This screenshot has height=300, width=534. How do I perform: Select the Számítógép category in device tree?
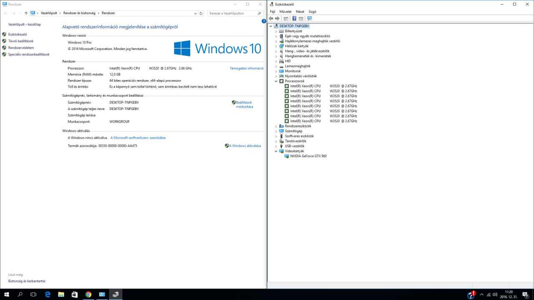coord(294,131)
